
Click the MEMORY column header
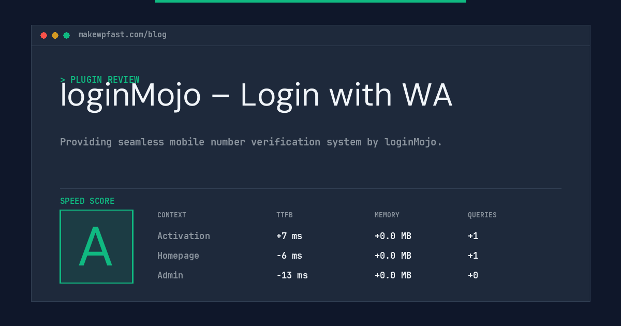387,215
